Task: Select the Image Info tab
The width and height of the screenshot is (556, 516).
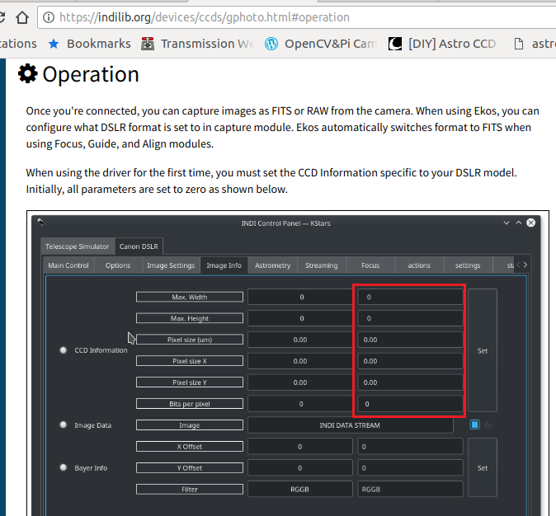Action: point(224,265)
